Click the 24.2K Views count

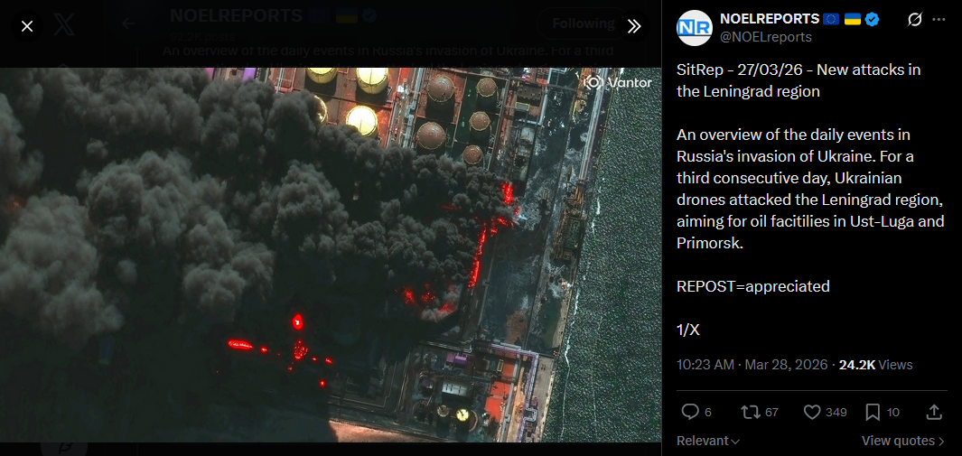[875, 365]
